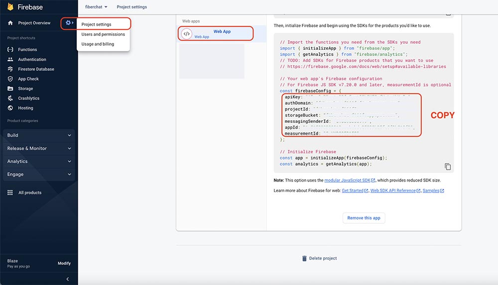The height and width of the screenshot is (285, 498).
Task: Click the measurementId line in config
Action: (x=322, y=134)
